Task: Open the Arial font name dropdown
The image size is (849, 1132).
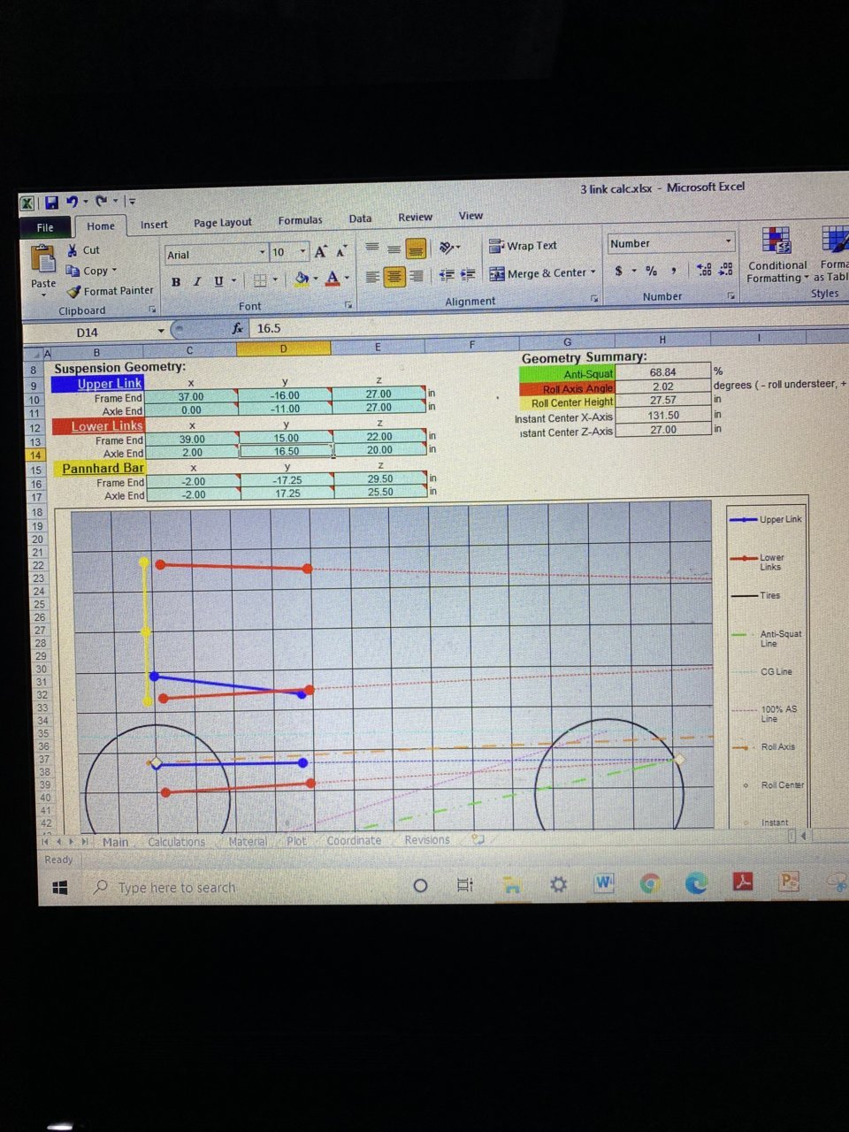Action: click(x=262, y=253)
